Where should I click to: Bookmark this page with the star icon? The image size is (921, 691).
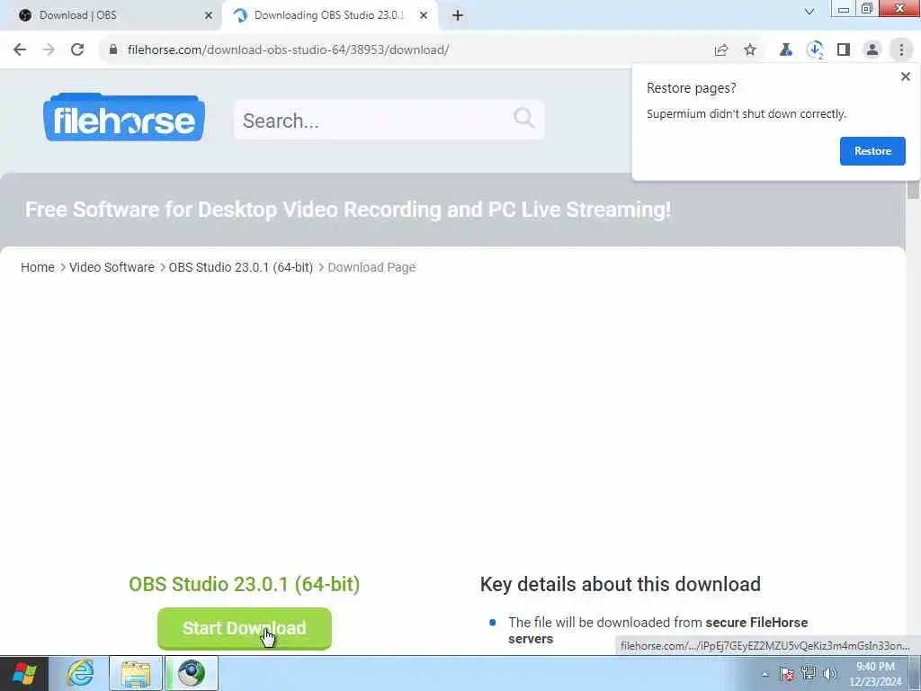[750, 50]
